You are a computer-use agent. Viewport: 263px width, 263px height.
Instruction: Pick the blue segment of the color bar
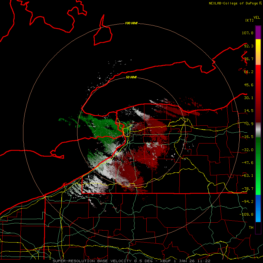point(258,208)
